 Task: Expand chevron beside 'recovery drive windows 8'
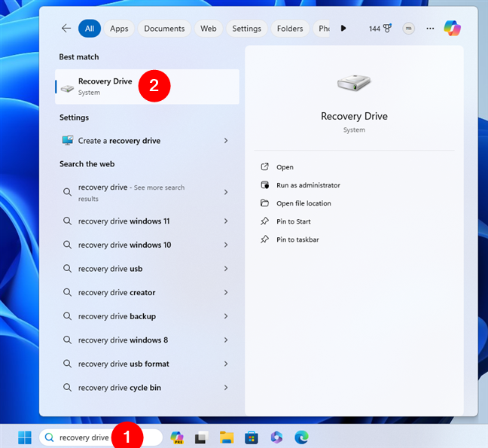(x=226, y=340)
